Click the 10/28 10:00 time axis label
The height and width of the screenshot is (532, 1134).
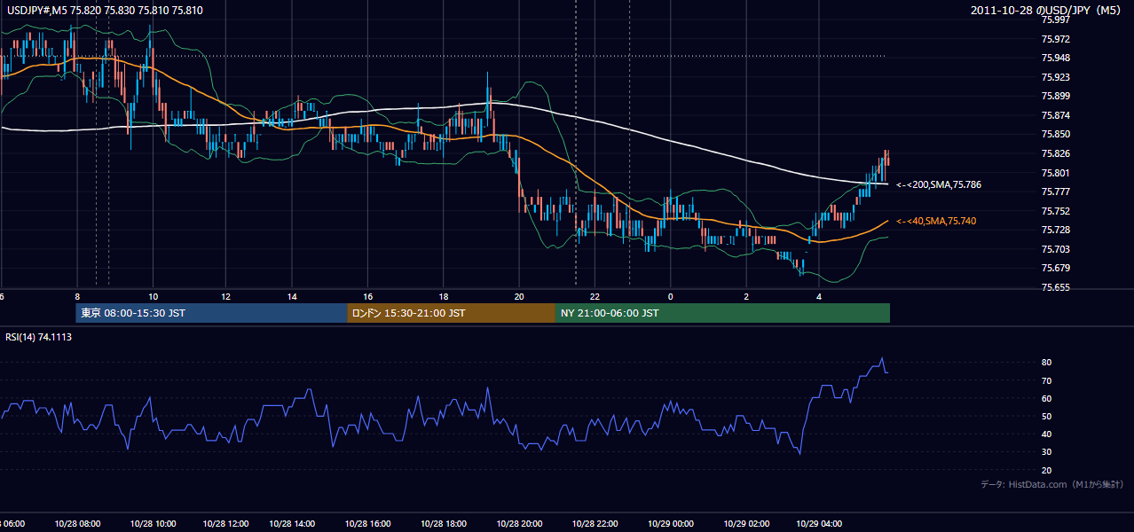click(x=153, y=524)
